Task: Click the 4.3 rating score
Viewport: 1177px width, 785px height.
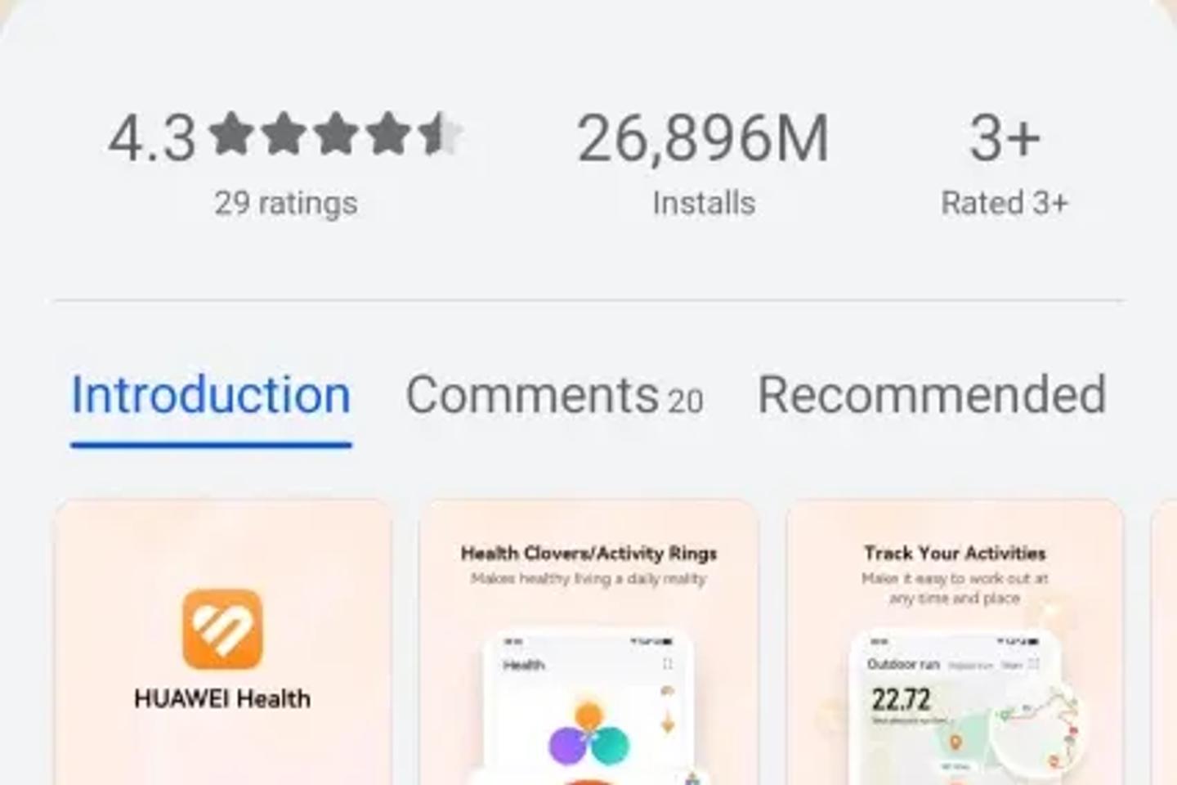Action: [152, 137]
